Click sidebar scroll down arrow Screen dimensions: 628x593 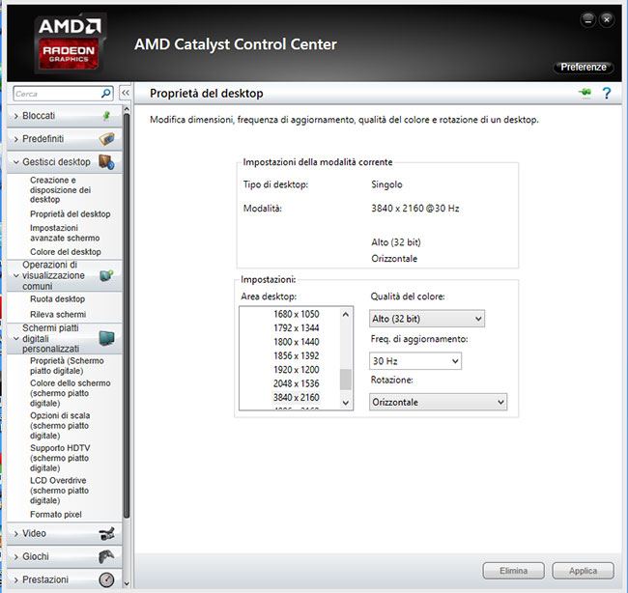(x=127, y=584)
